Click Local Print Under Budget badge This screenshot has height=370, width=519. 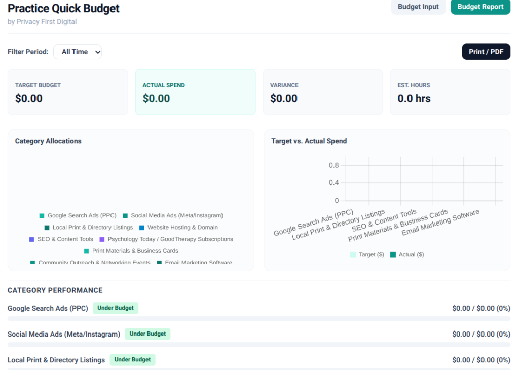pos(132,360)
